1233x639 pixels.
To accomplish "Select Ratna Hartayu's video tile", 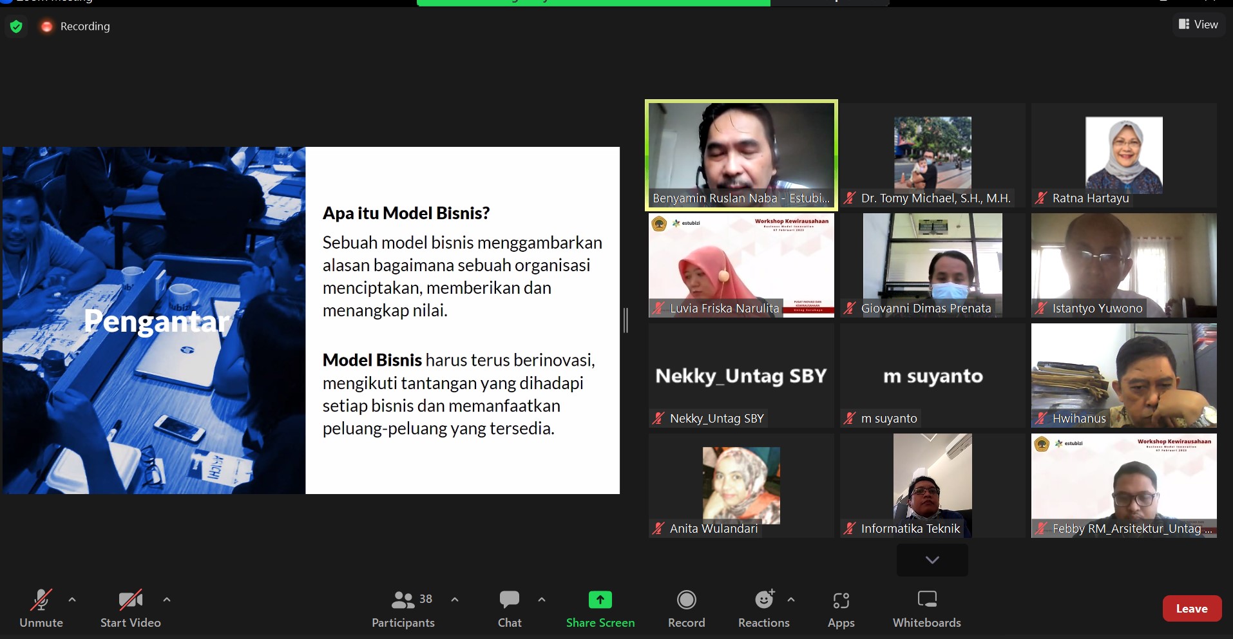I will point(1123,155).
